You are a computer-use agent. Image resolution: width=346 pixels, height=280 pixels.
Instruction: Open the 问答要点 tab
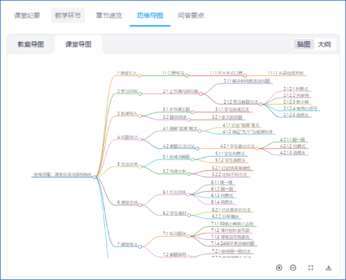point(190,16)
